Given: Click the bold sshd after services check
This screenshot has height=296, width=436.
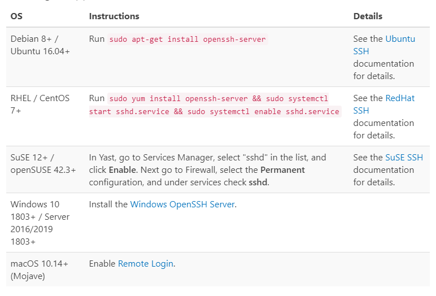Looking at the screenshot, I should click(x=259, y=182).
